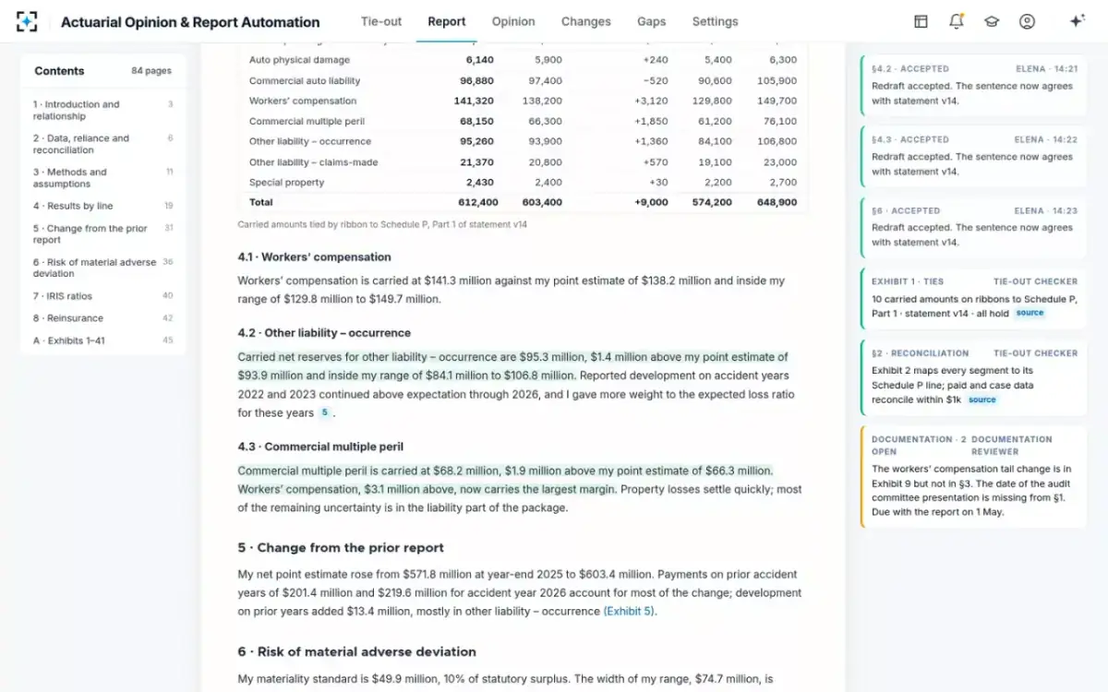The height and width of the screenshot is (692, 1108).
Task: Open the §4.3 · Accepted card
Action: pos(973,156)
